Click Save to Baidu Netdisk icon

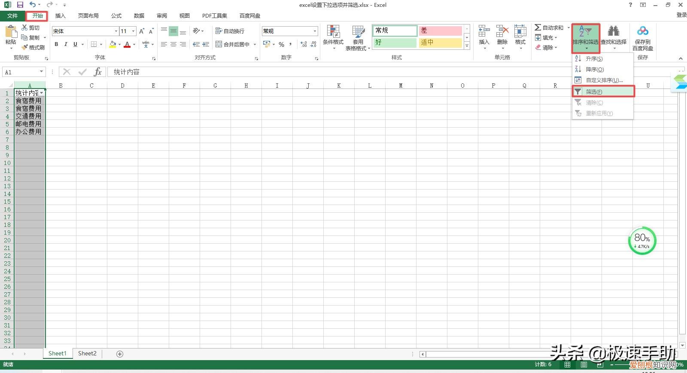[642, 31]
